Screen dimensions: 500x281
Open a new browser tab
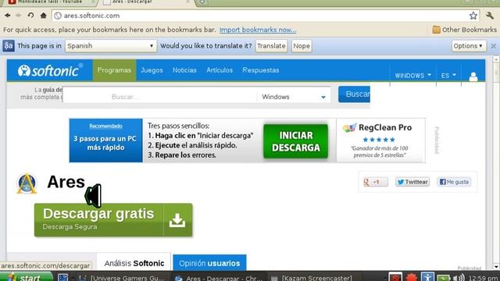click(x=202, y=2)
